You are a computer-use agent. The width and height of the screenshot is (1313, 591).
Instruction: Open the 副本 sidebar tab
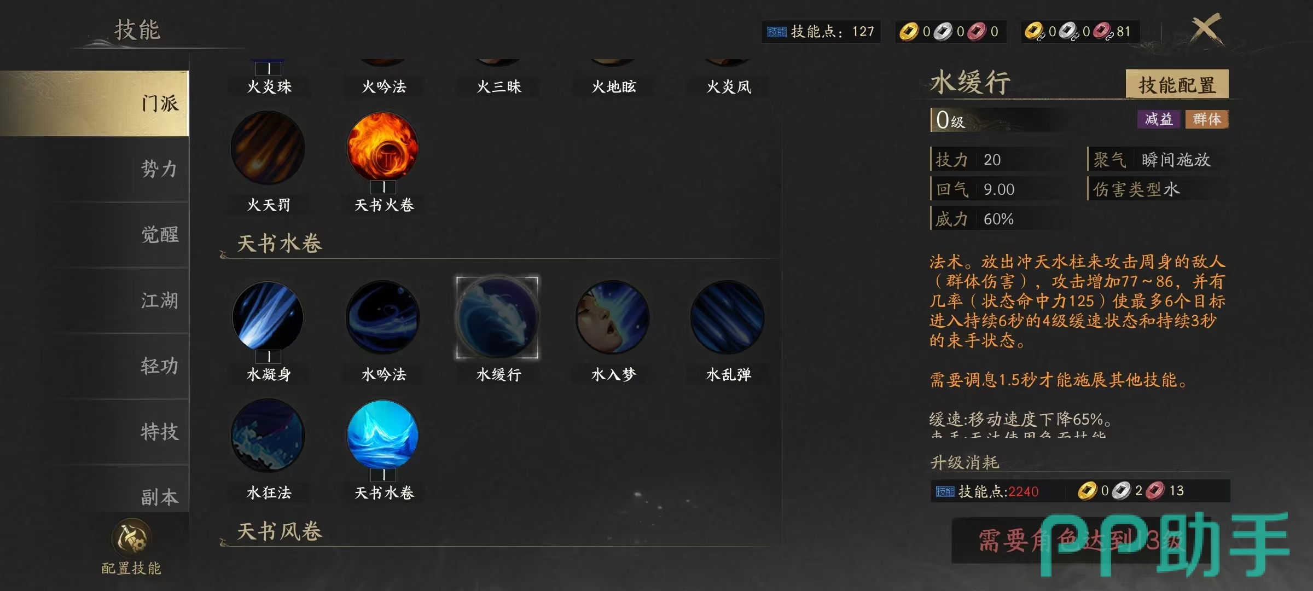tap(160, 496)
